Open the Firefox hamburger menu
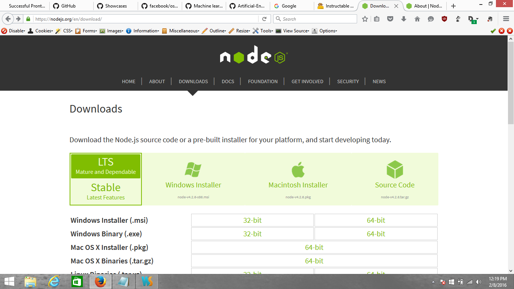514x289 pixels. coord(506,19)
